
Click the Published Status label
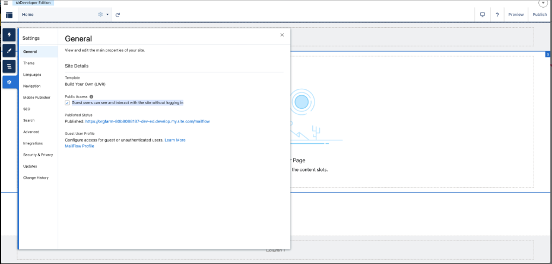pyautogui.click(x=78, y=115)
